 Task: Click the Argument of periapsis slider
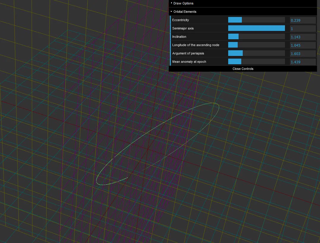[256, 53]
